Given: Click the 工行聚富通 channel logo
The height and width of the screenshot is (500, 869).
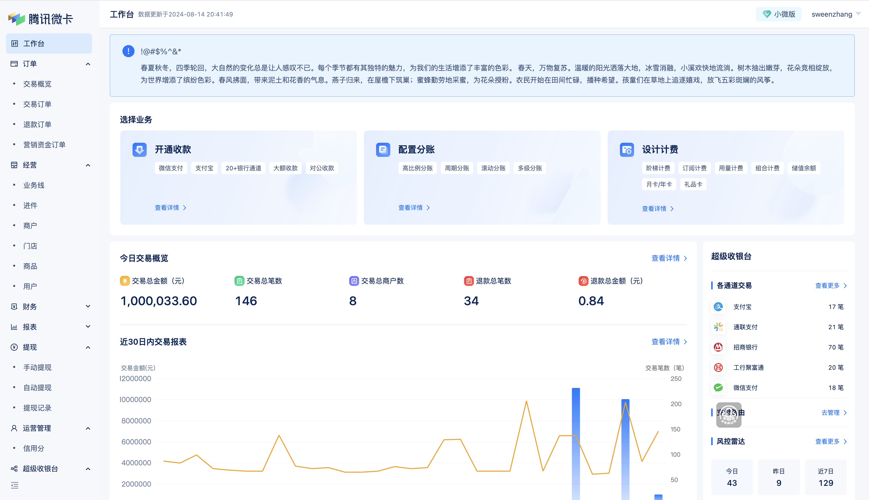Looking at the screenshot, I should [x=718, y=367].
